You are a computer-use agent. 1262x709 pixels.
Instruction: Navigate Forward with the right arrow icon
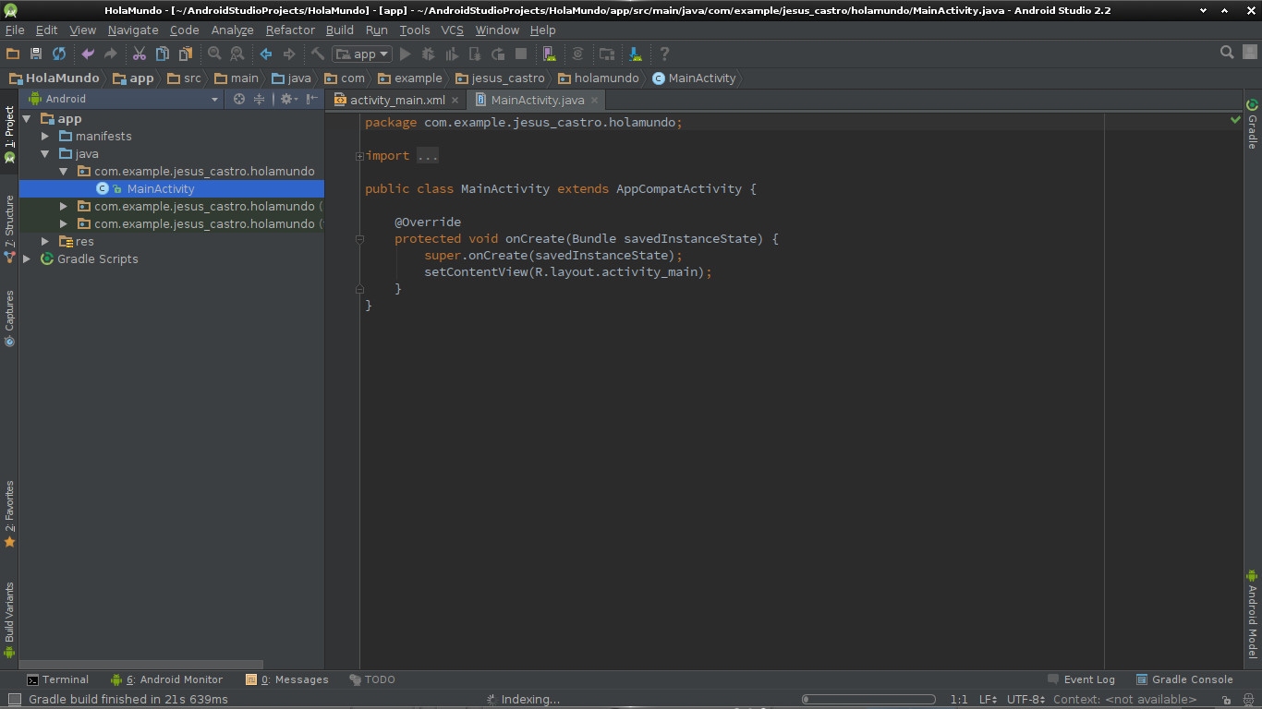pos(289,54)
